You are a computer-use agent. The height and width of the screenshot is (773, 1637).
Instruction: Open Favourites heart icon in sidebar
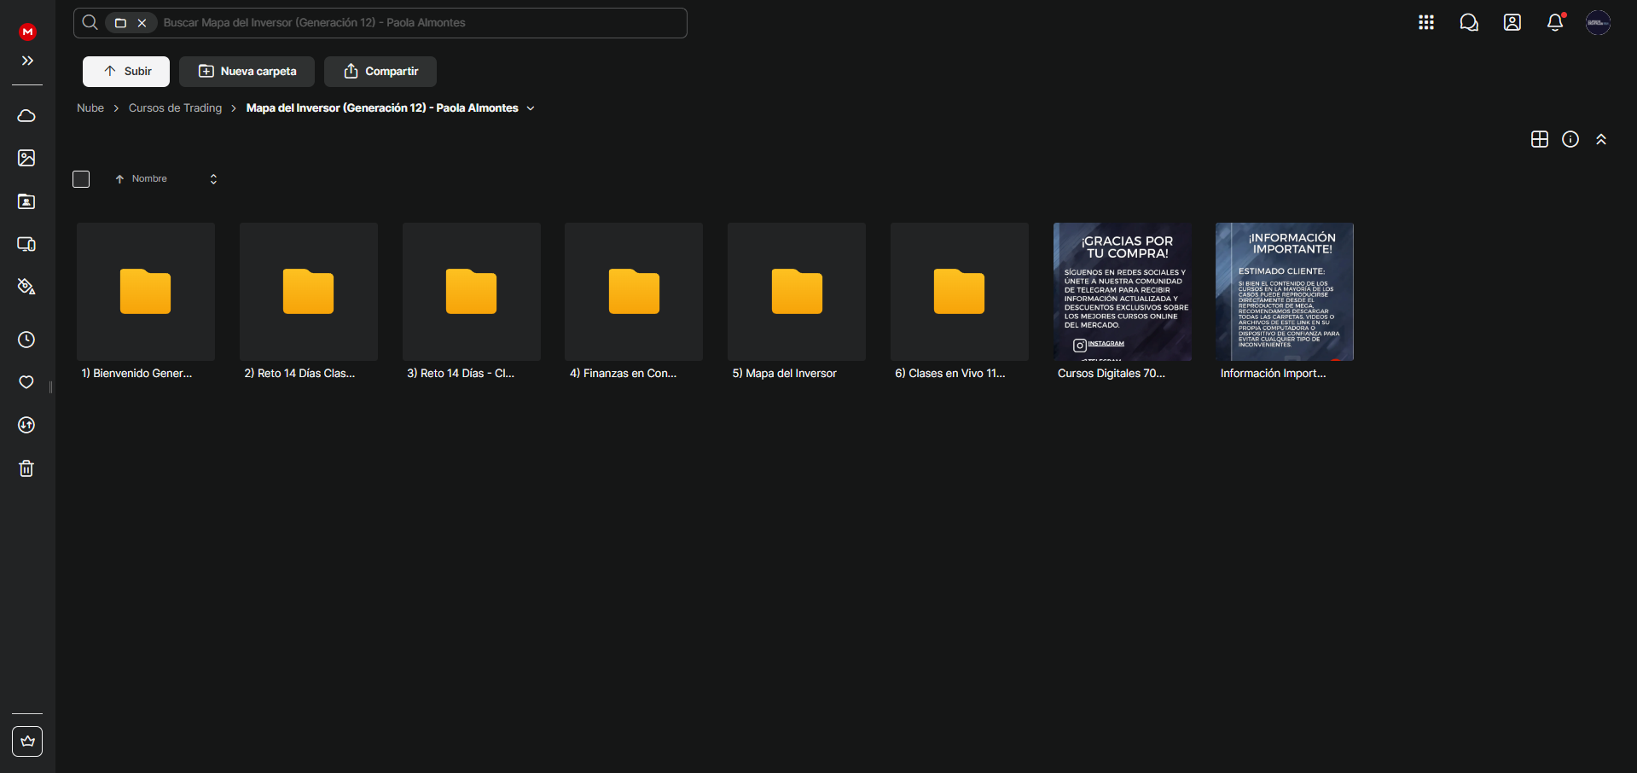(26, 382)
